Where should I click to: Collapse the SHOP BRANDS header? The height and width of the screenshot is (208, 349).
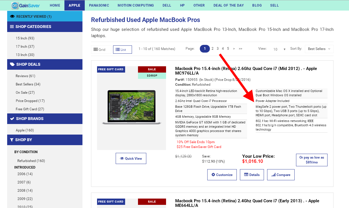(x=45, y=119)
